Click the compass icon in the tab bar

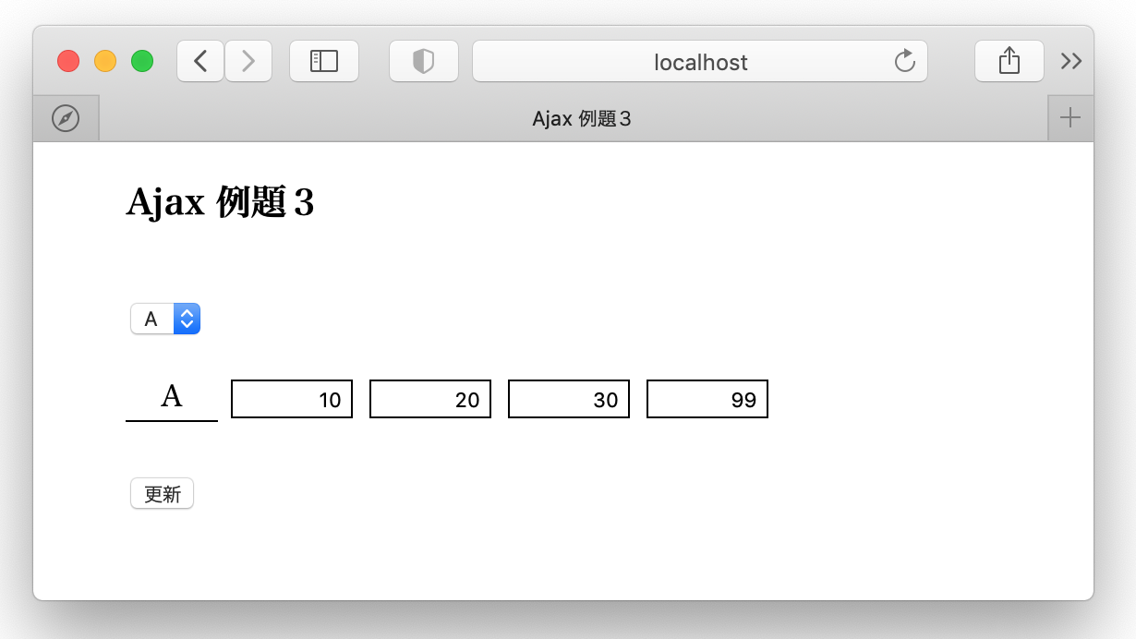[x=66, y=118]
